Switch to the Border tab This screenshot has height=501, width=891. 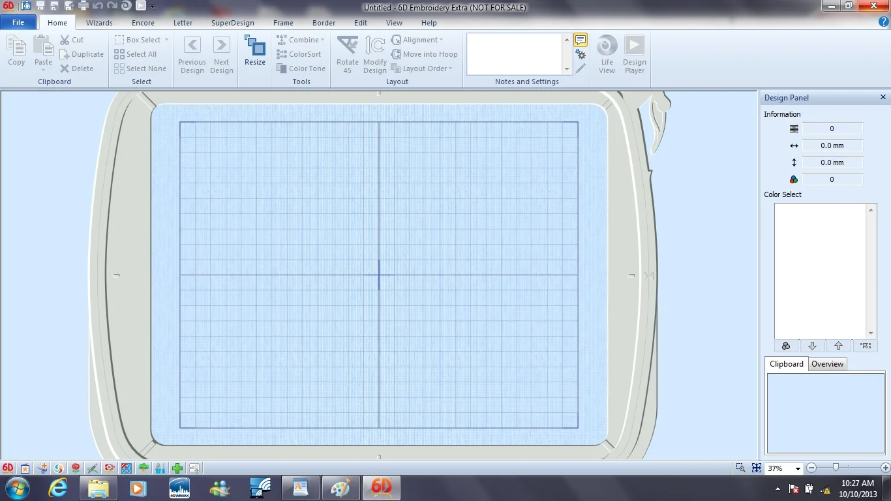(x=324, y=23)
